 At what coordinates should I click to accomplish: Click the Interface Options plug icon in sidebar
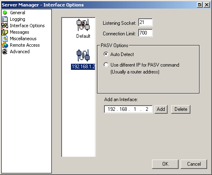(5, 26)
